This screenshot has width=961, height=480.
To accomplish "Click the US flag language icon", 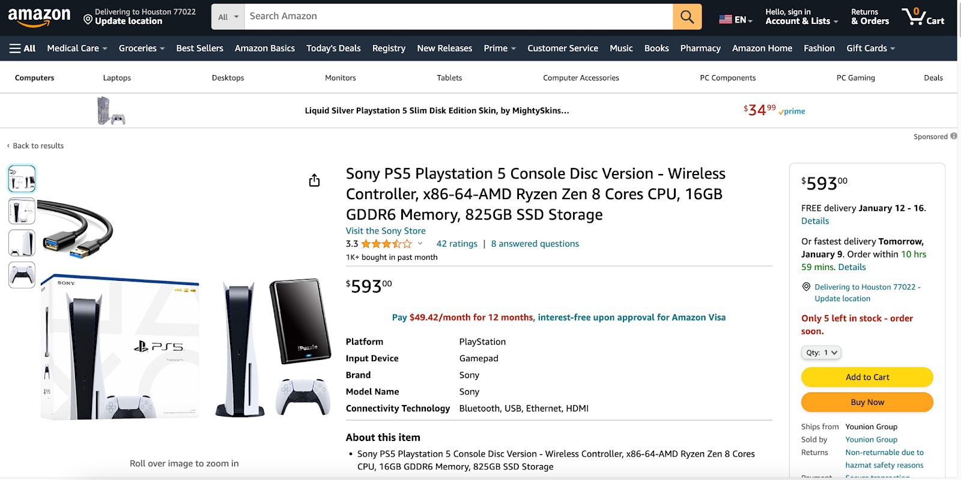I will pyautogui.click(x=726, y=19).
